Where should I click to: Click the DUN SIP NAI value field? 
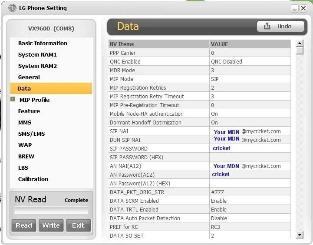(x=250, y=140)
